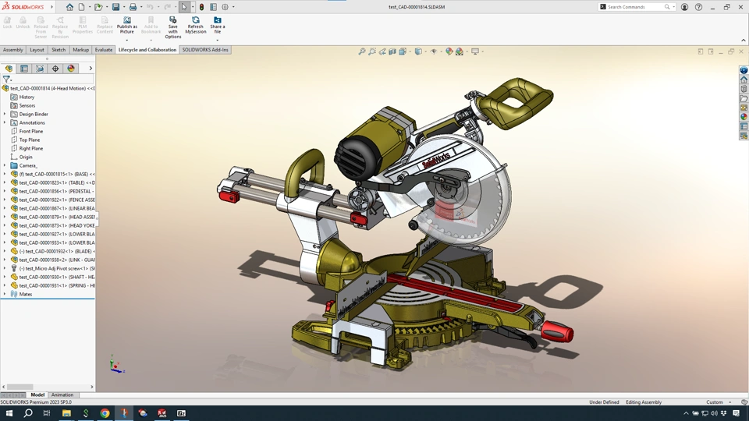
Task: Activate the Select cursor tool
Action: (x=184, y=7)
